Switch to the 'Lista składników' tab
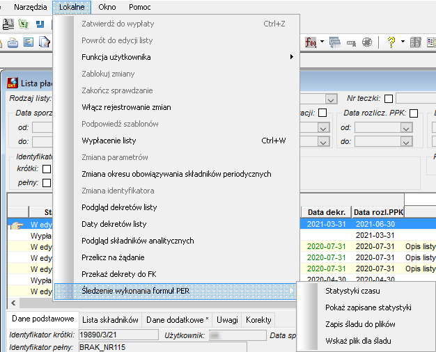The height and width of the screenshot is (352, 436). pos(110,320)
